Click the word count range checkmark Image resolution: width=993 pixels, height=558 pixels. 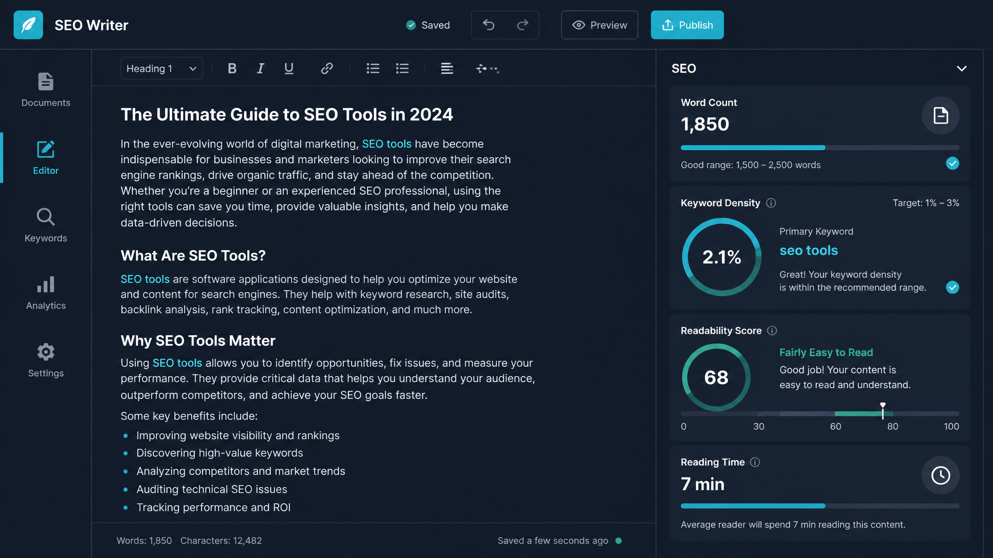pos(952,164)
